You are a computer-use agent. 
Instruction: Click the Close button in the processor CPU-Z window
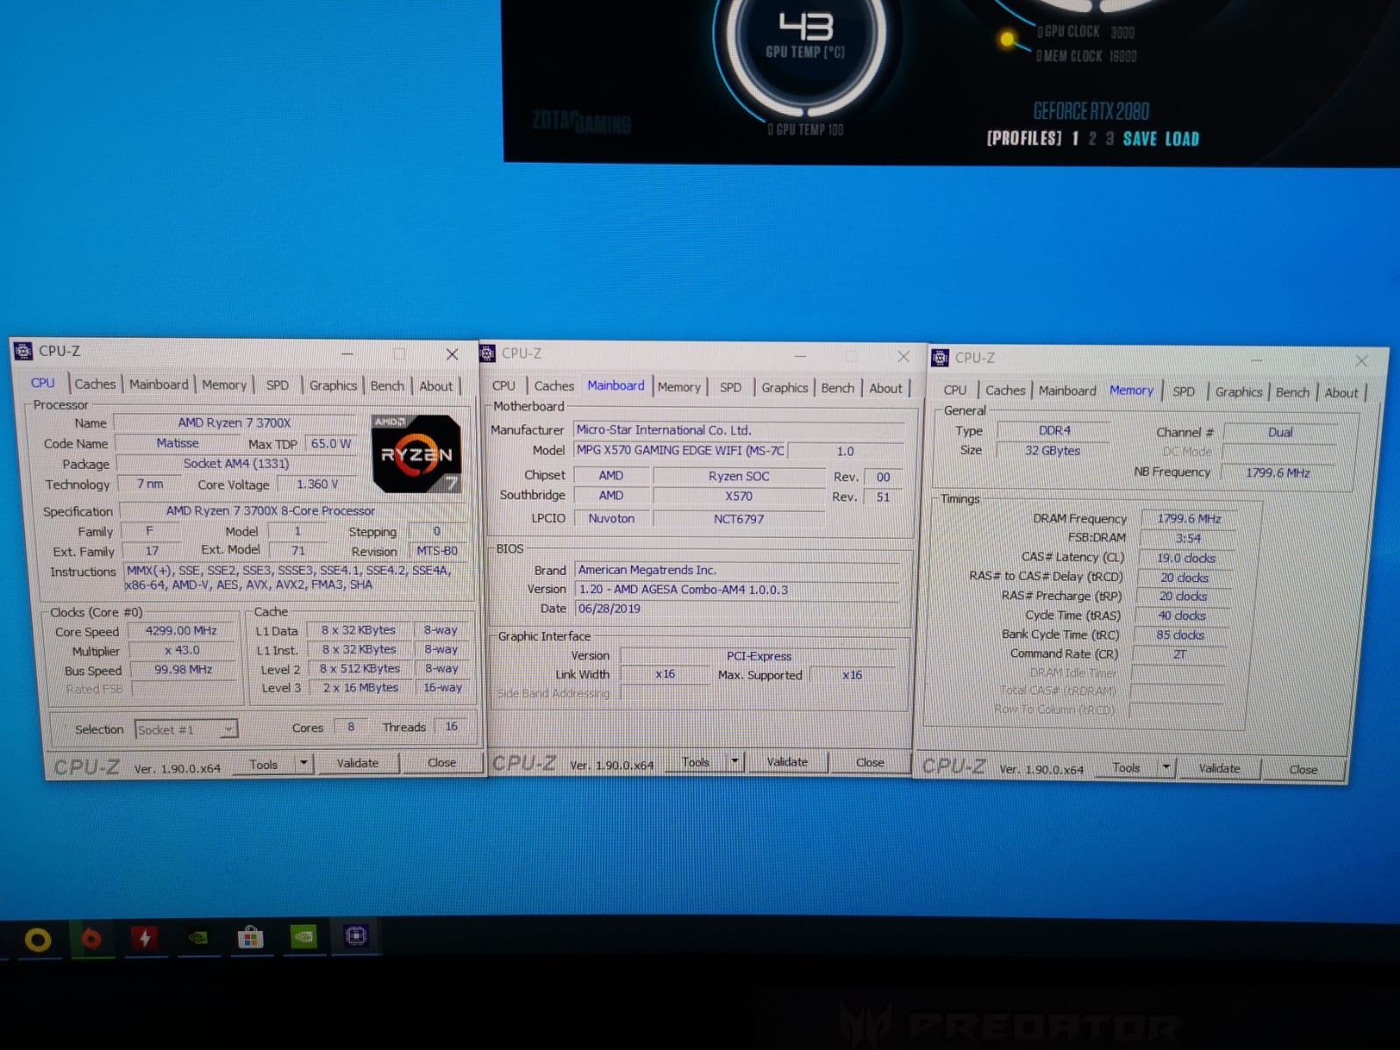tap(442, 763)
